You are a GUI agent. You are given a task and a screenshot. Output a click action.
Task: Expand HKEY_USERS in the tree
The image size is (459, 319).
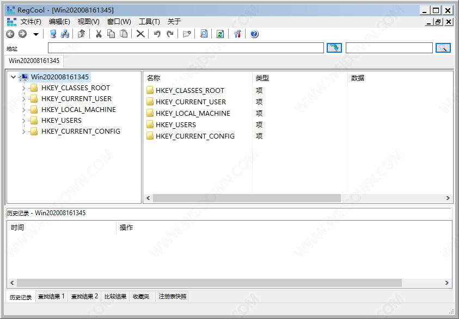(x=24, y=121)
